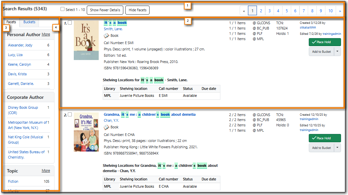Add Grandma, it's me to Bucket

click(x=321, y=148)
